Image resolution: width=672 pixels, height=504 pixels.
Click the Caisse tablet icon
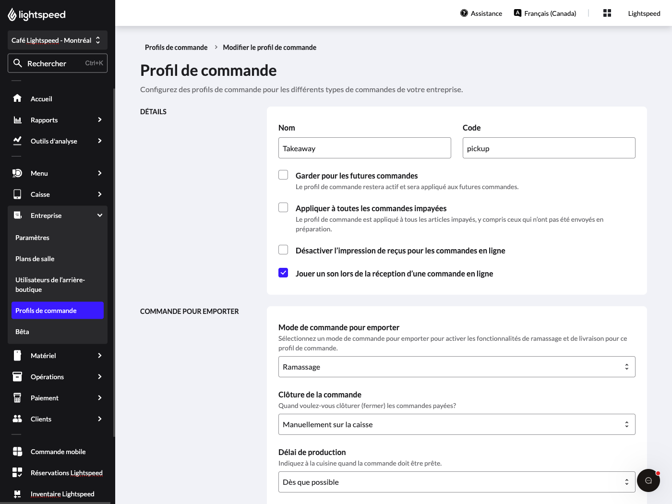coord(17,194)
